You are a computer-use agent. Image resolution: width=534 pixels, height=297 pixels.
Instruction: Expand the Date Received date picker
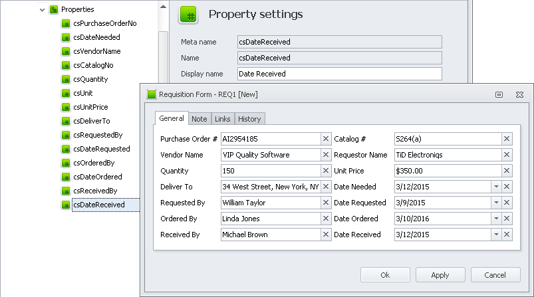click(x=495, y=235)
